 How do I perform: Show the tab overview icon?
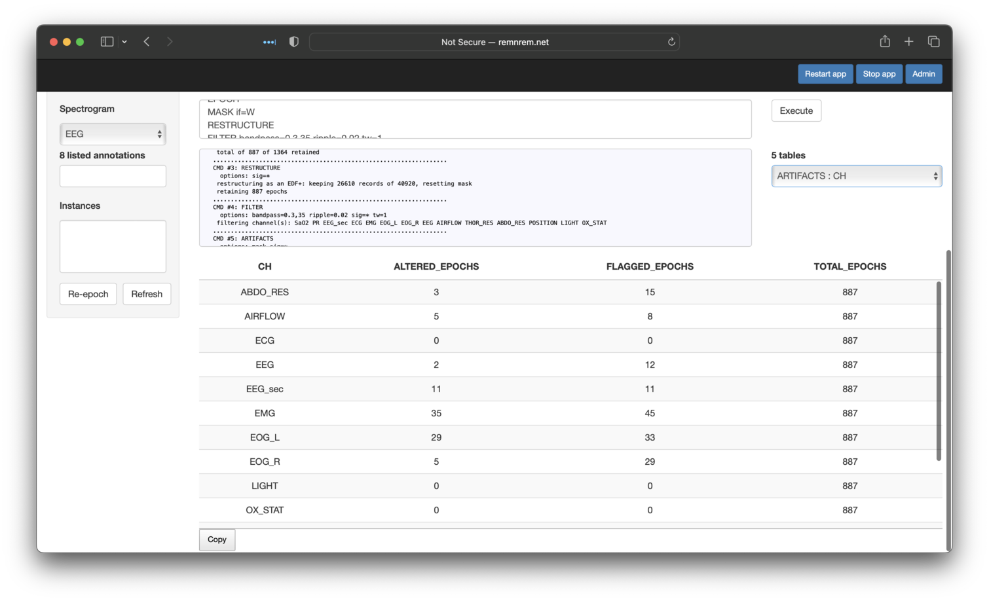pos(933,42)
